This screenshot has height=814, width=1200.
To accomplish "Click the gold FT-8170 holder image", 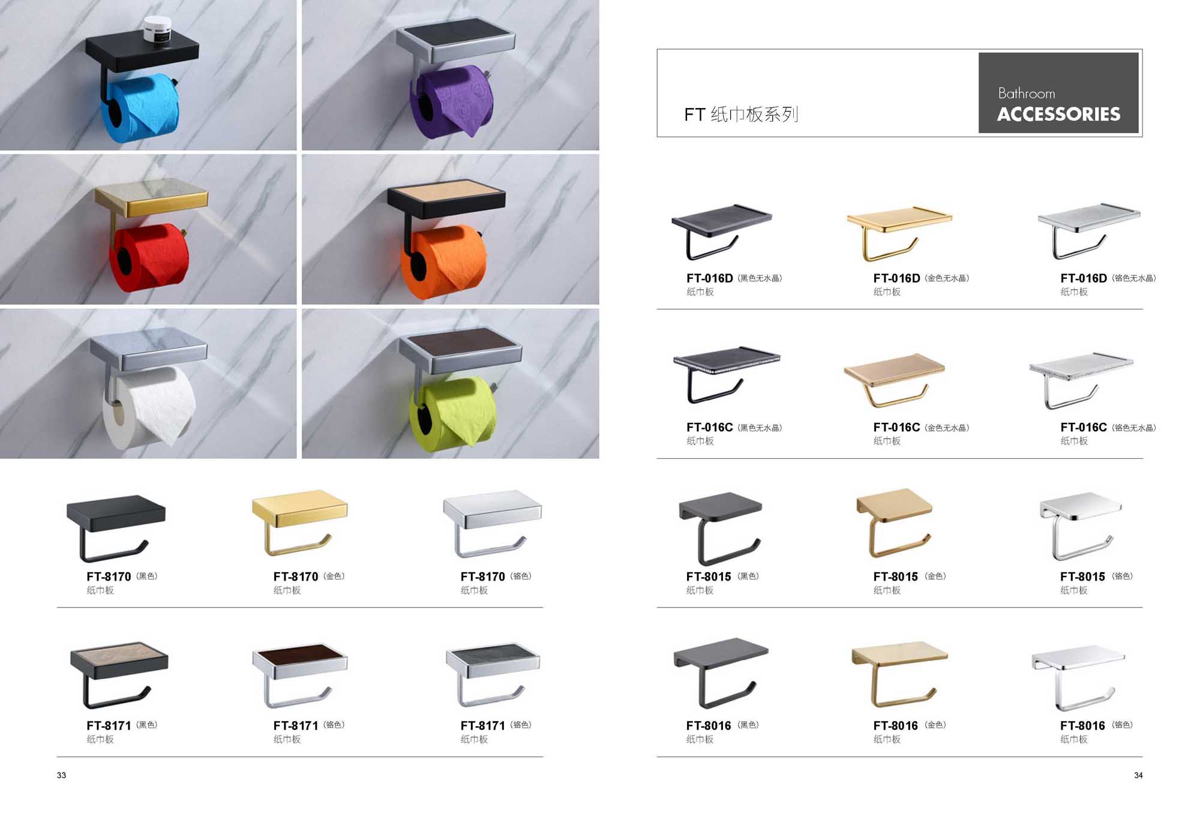I will (x=299, y=523).
